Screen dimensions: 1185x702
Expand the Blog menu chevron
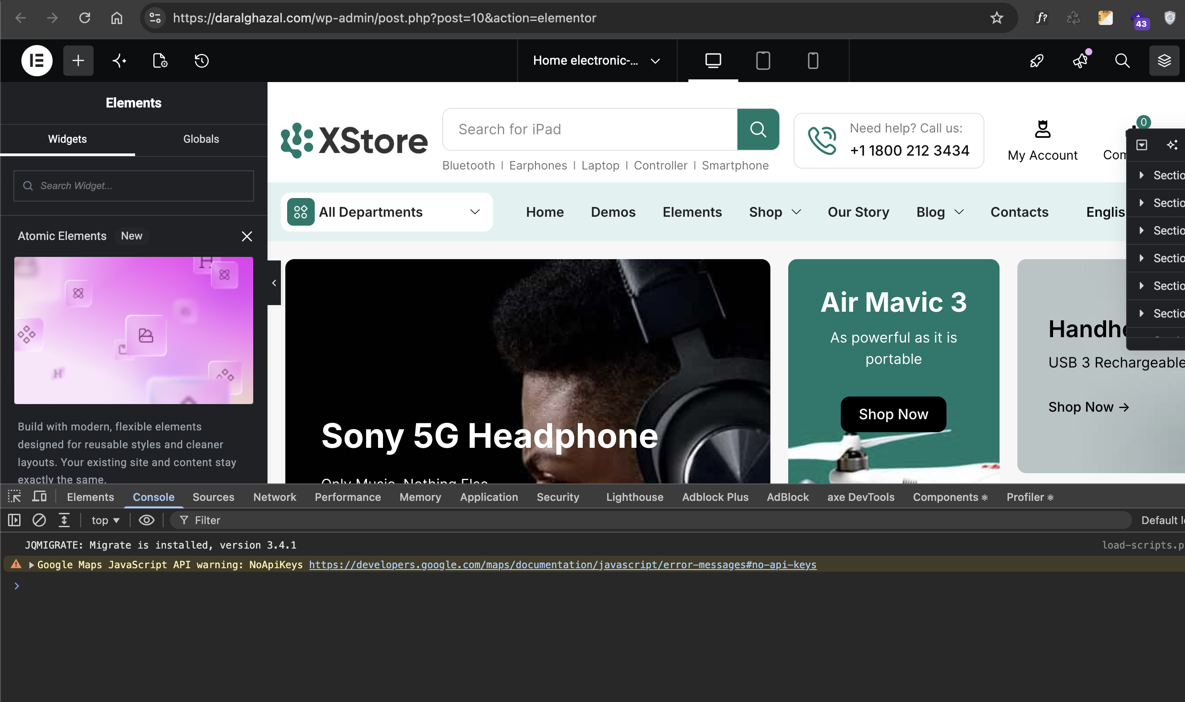click(x=959, y=212)
